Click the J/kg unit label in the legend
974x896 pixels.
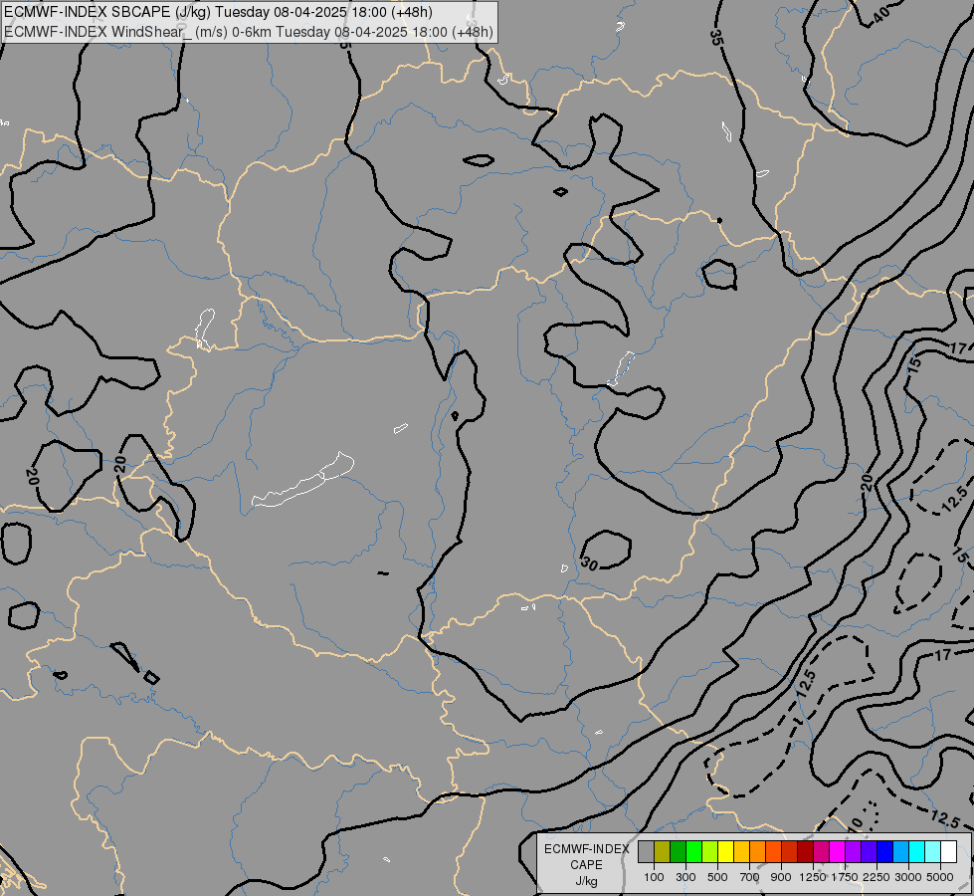tap(586, 881)
